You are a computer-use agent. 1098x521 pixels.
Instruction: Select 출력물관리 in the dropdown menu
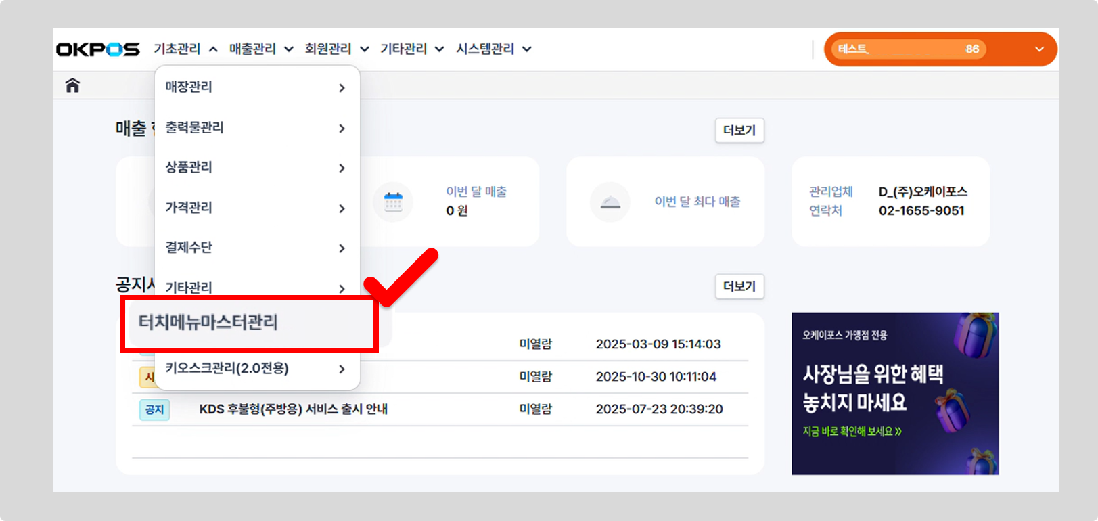coord(195,128)
